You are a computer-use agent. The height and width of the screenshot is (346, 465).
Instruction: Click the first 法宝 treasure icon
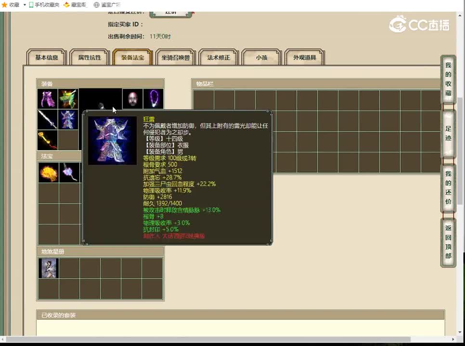(x=48, y=173)
